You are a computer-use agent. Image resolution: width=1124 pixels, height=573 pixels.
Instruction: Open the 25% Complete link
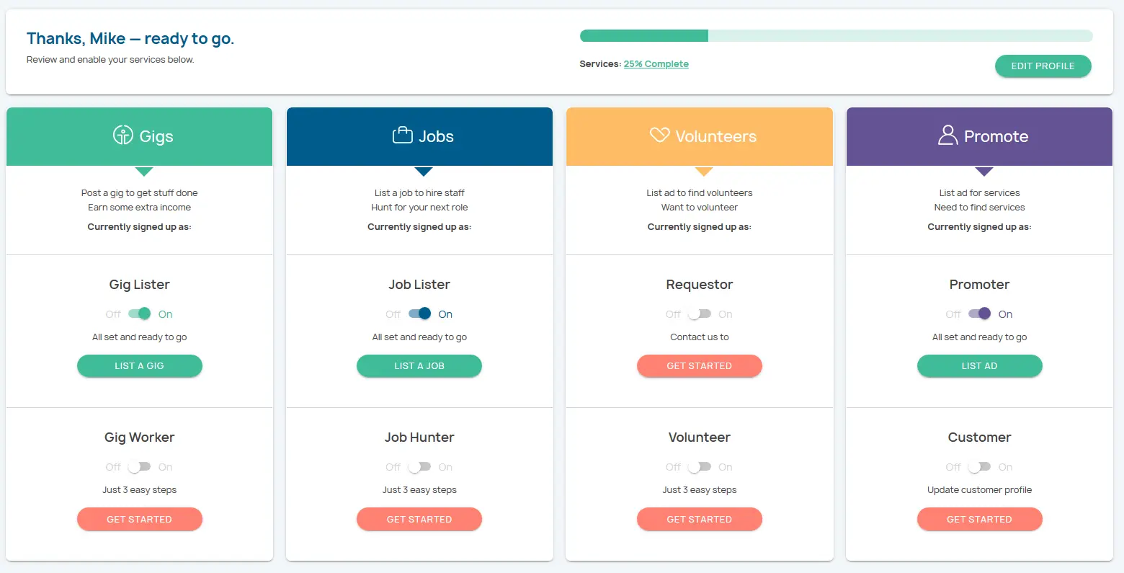click(656, 64)
